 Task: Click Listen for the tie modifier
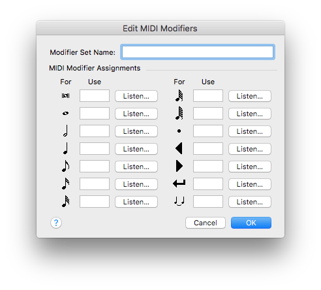(x=250, y=202)
